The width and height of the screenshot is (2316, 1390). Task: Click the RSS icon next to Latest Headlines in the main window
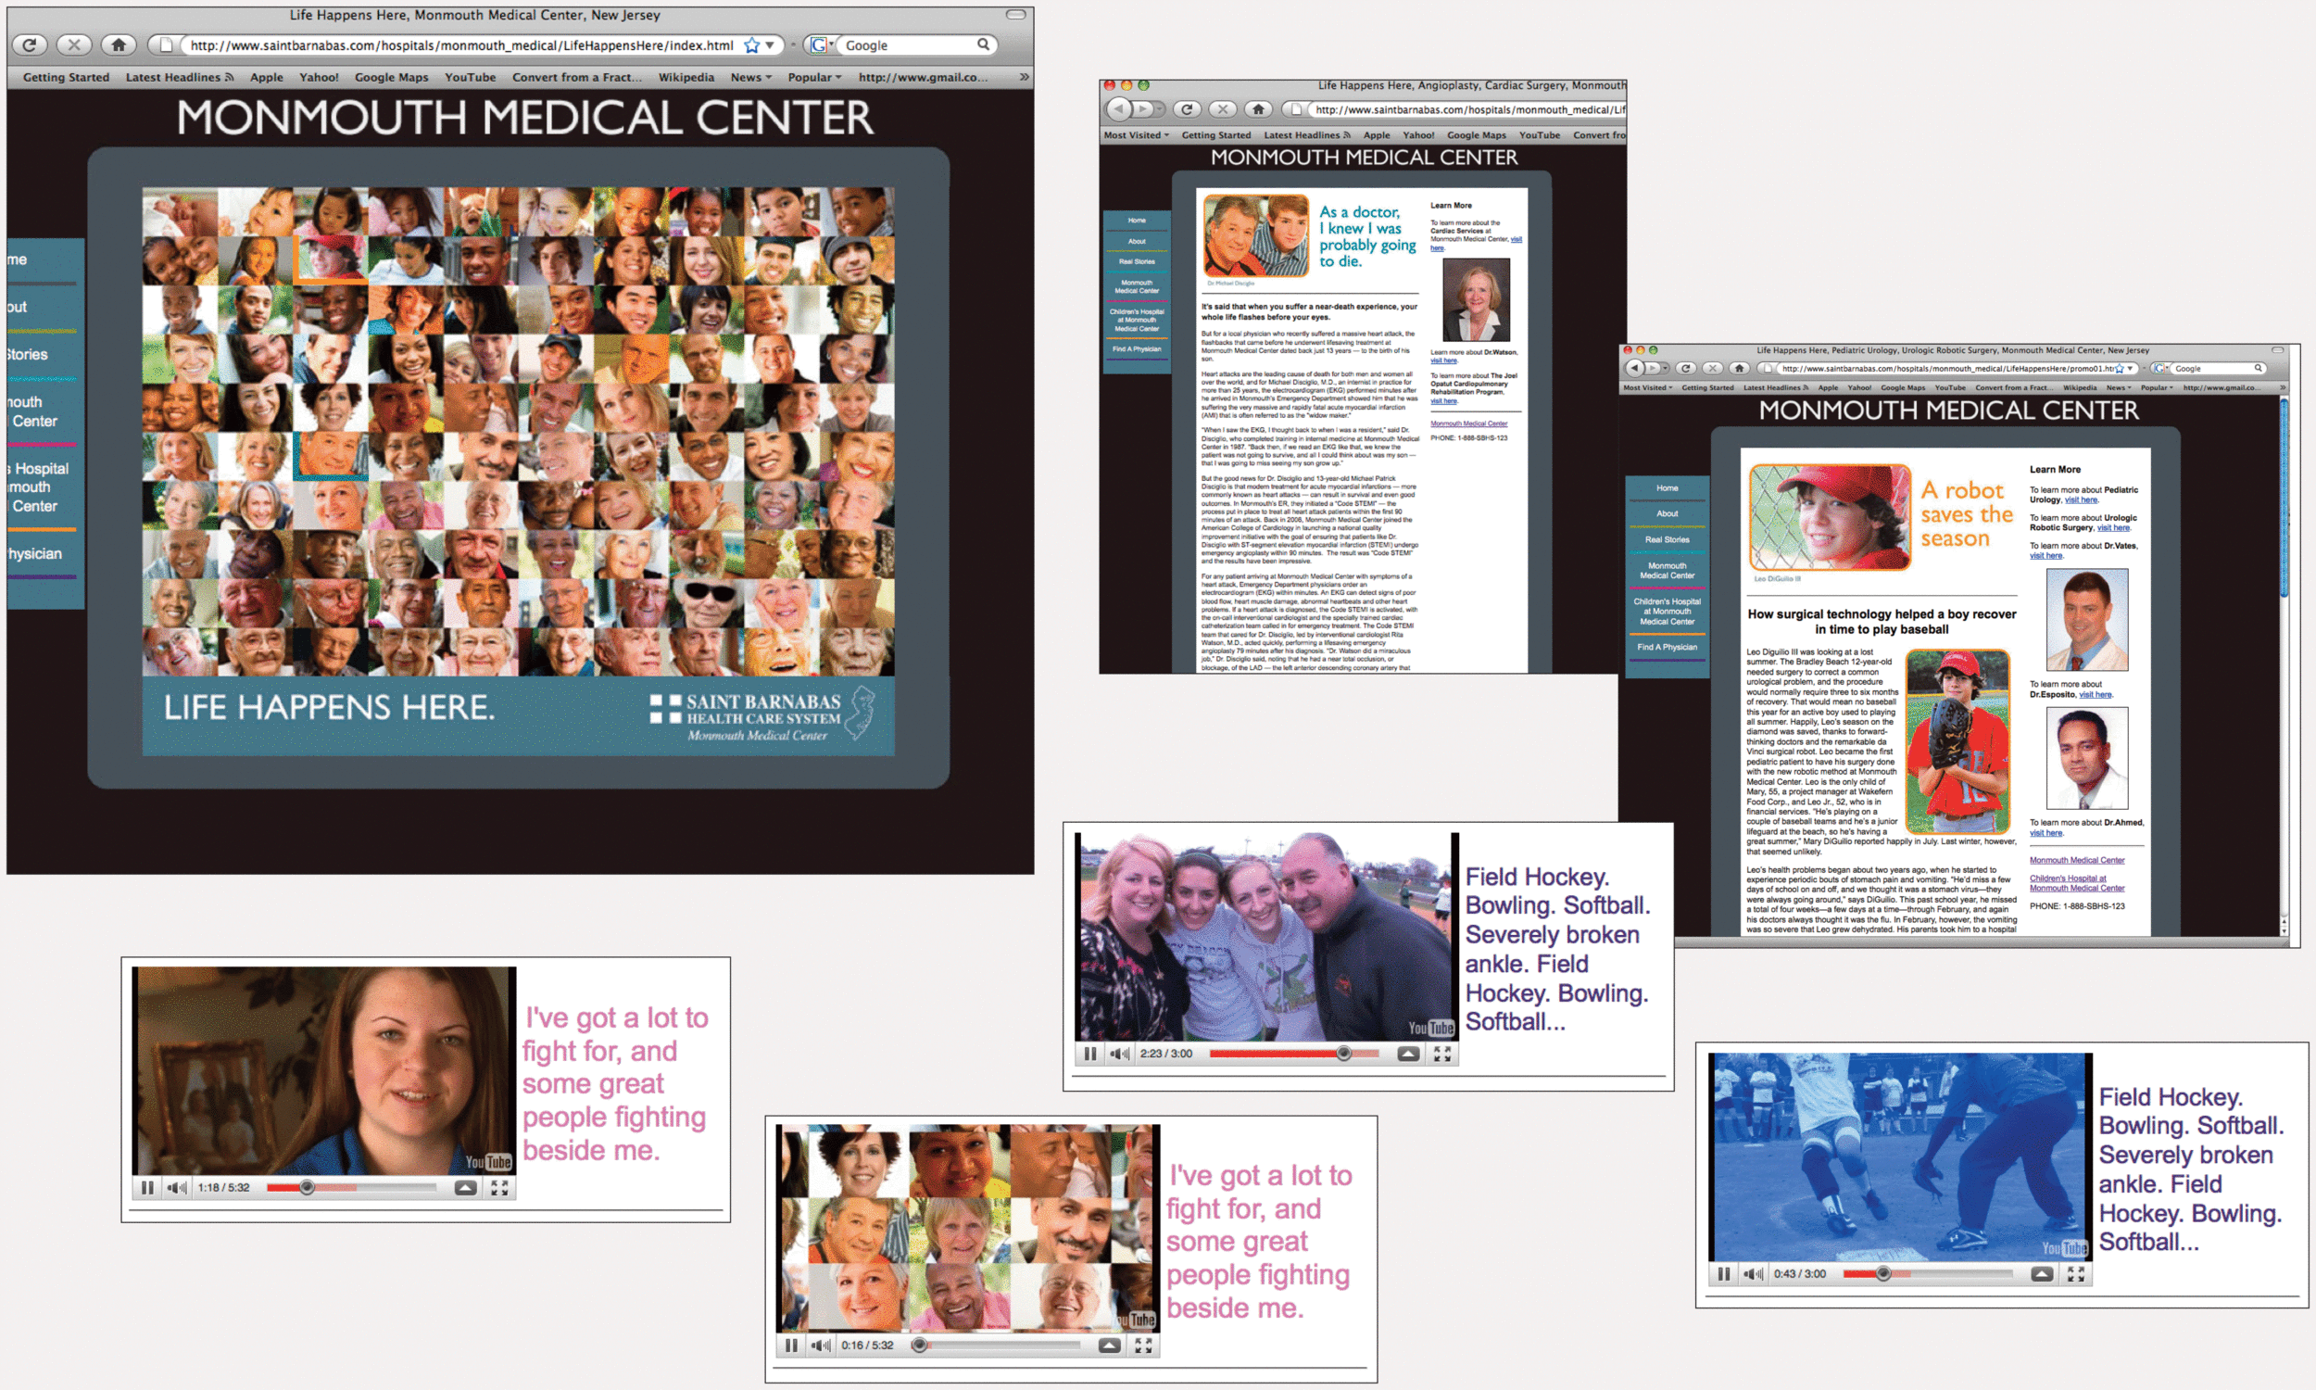pos(230,77)
